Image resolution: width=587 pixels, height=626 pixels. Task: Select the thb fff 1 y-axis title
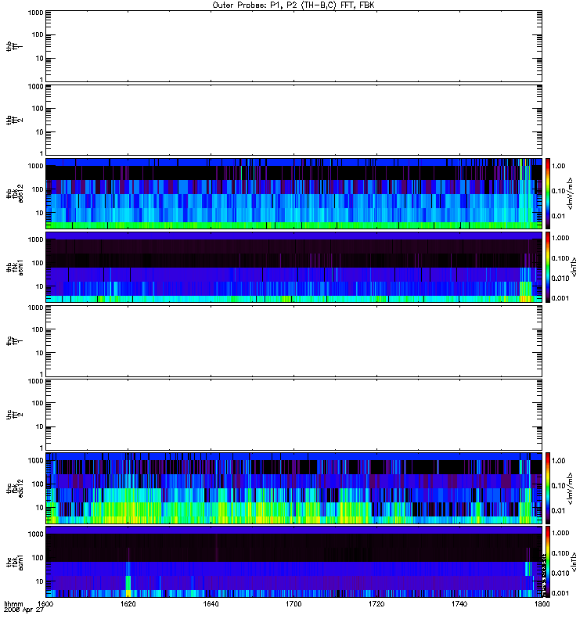pyautogui.click(x=15, y=46)
